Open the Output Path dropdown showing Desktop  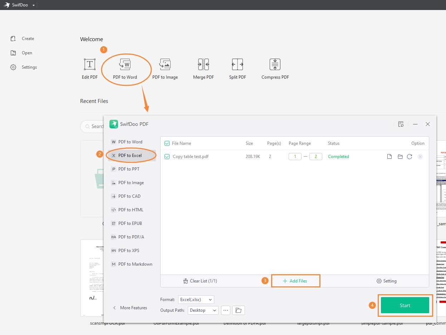point(203,310)
